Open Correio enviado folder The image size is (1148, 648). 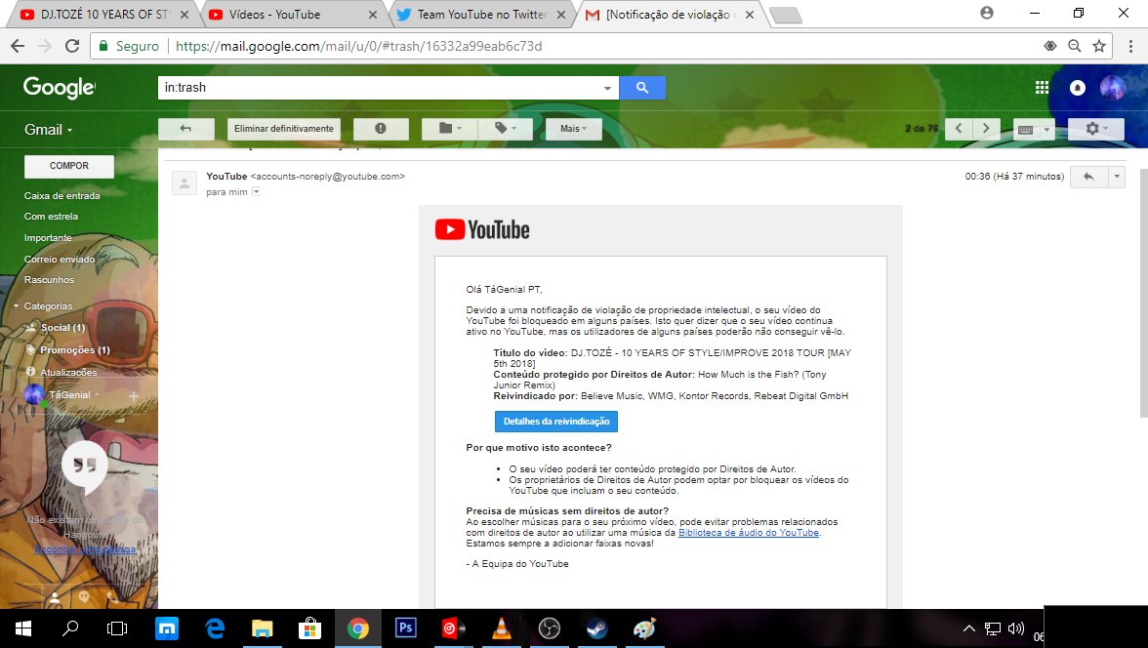(x=60, y=260)
